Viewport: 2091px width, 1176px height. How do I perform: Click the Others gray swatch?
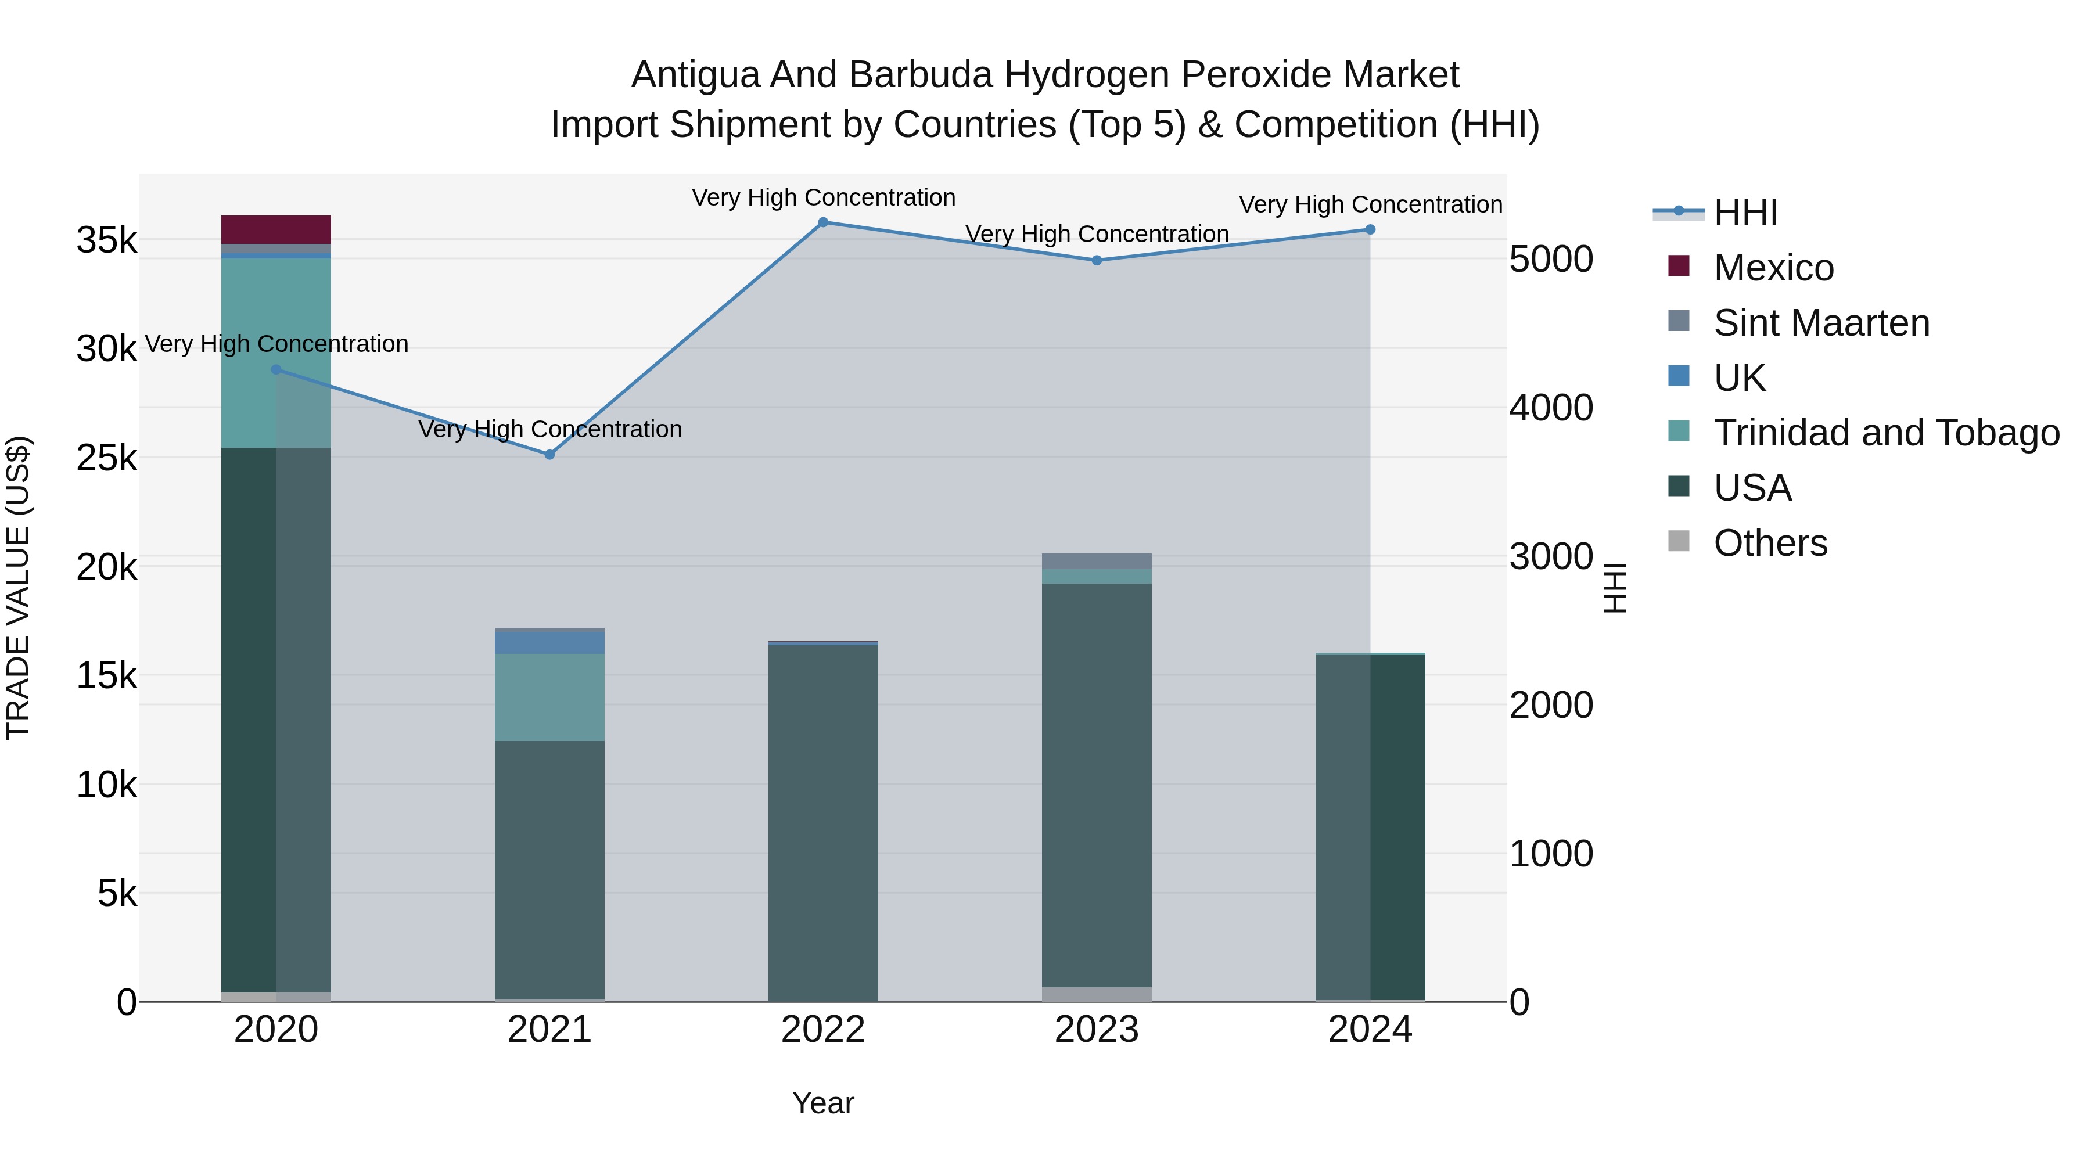click(1679, 541)
